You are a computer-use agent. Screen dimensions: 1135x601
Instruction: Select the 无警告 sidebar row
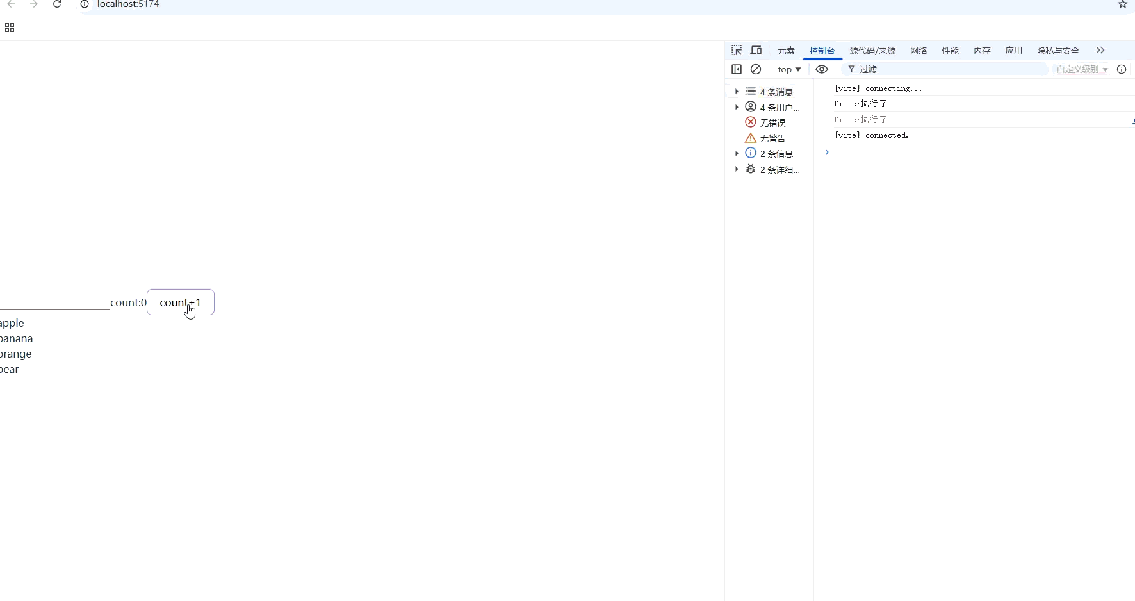pos(769,138)
